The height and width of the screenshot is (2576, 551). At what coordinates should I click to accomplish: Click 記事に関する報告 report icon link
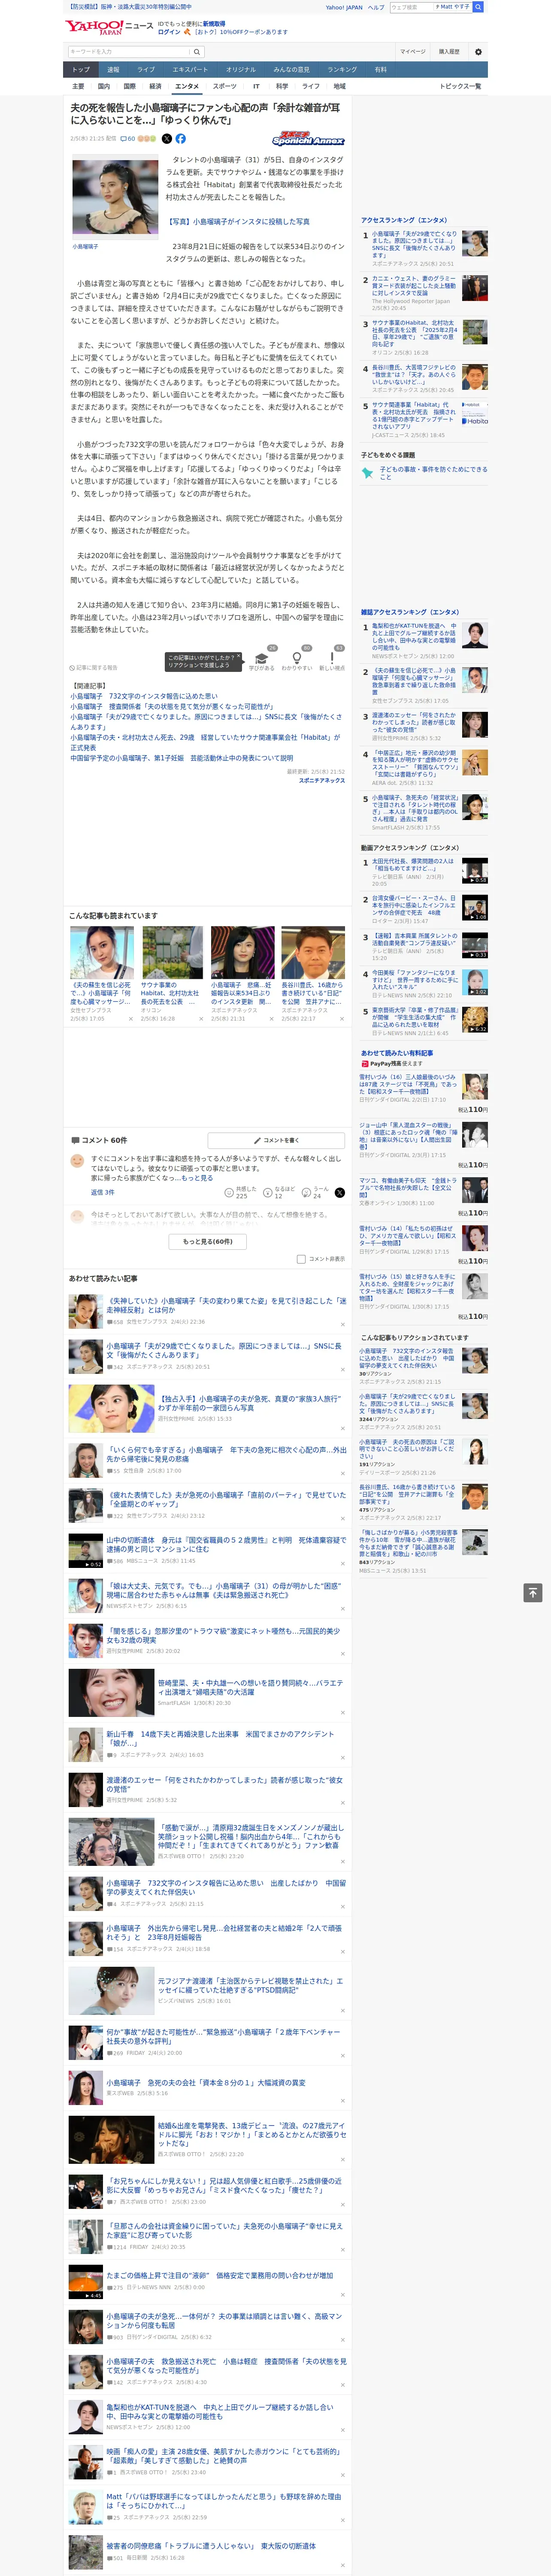click(x=93, y=667)
